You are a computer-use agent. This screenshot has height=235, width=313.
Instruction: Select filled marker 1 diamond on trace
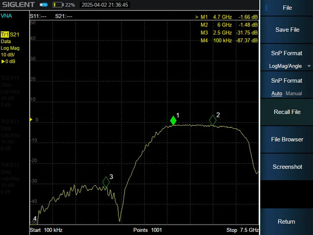tap(173, 121)
